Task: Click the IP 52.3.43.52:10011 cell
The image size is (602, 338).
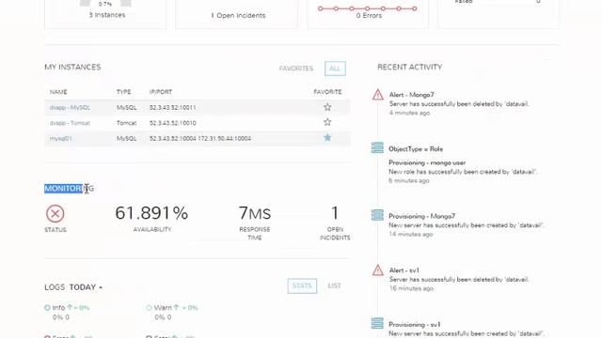Action: [173, 108]
